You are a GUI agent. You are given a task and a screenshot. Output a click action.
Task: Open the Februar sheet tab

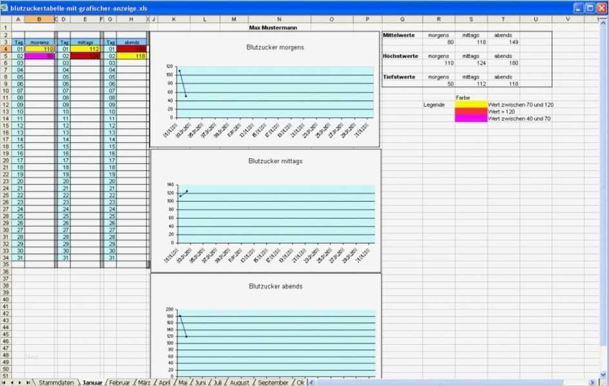pos(119,381)
